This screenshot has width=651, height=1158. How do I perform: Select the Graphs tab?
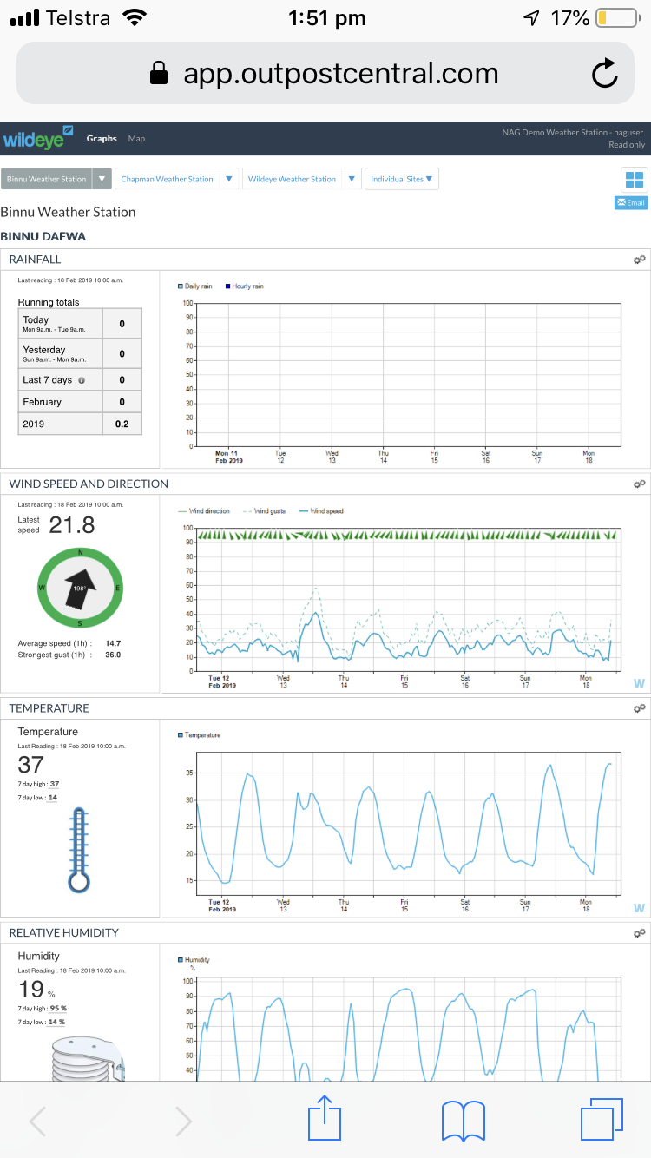click(x=102, y=139)
